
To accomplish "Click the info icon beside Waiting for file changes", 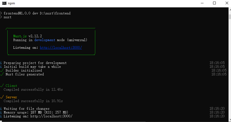I will [x=1, y=109].
